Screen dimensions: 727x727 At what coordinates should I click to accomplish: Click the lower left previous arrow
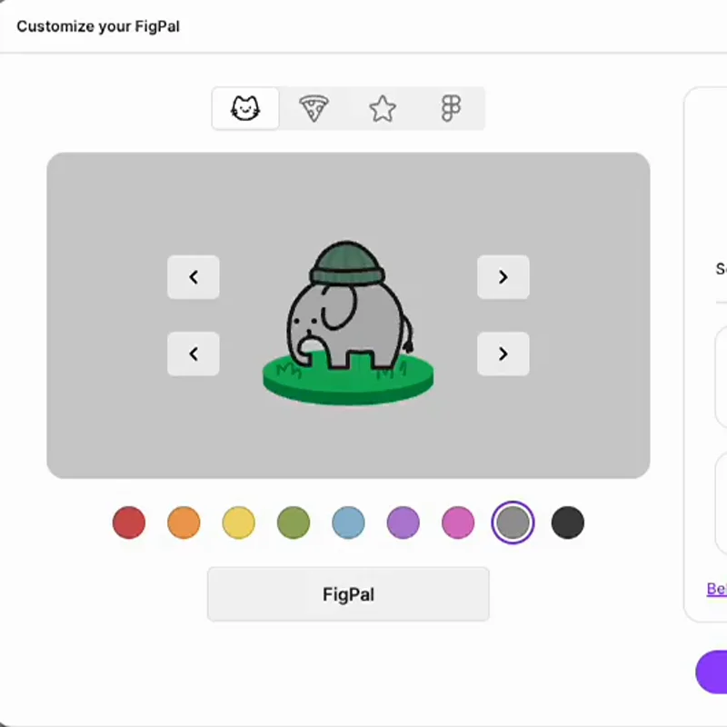pyautogui.click(x=194, y=354)
